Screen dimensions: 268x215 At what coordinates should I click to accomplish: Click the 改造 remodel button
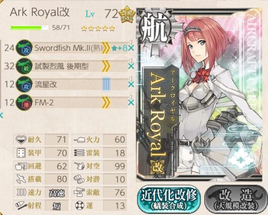[236, 199]
